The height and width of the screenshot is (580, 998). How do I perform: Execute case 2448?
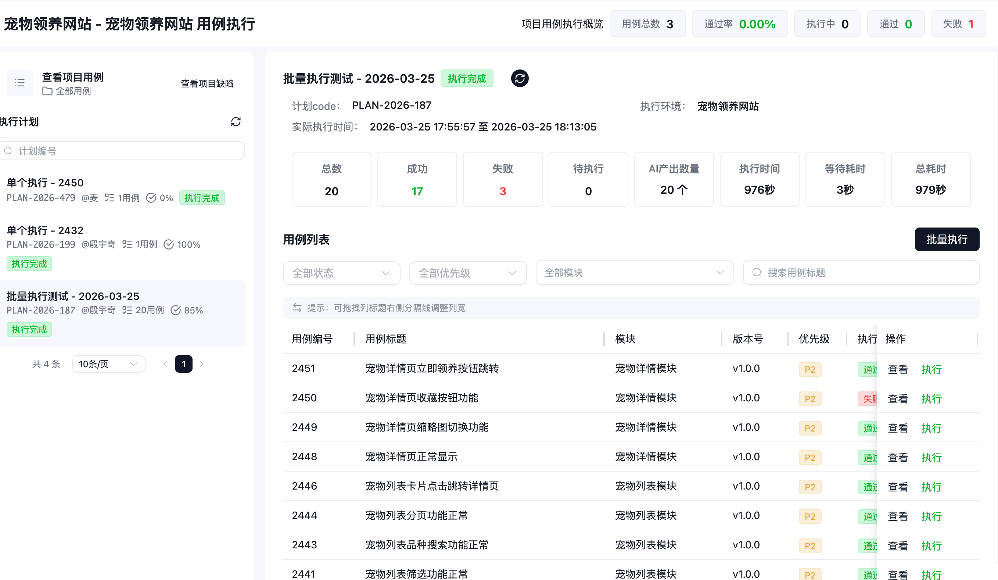click(x=931, y=457)
